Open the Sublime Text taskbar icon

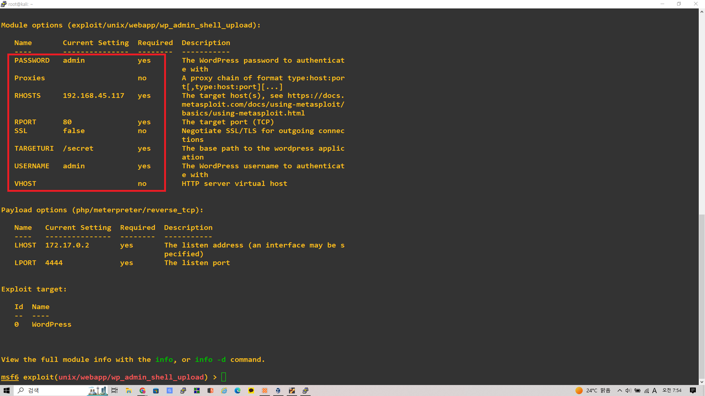pos(292,390)
